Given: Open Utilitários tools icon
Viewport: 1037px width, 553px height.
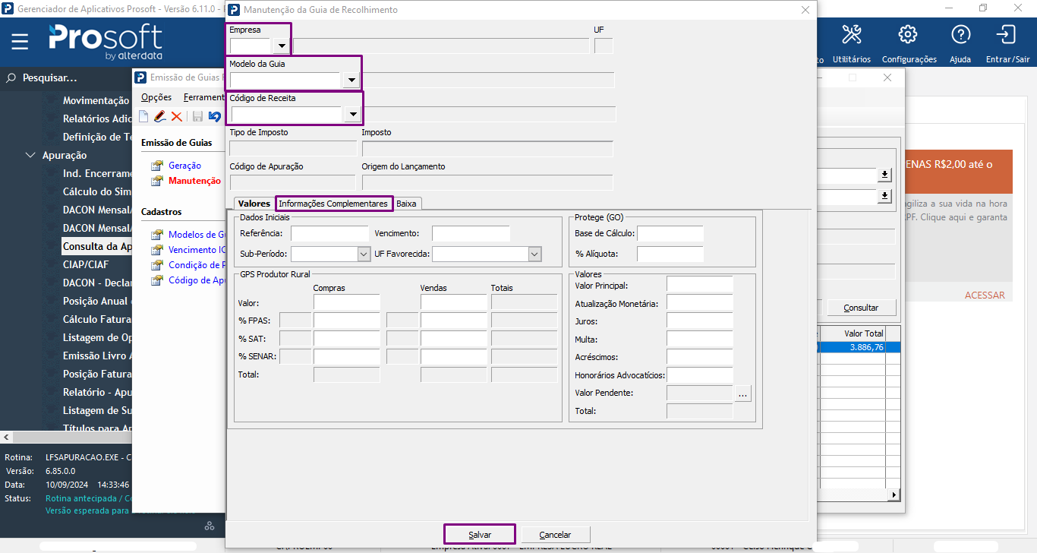Looking at the screenshot, I should click(x=852, y=34).
